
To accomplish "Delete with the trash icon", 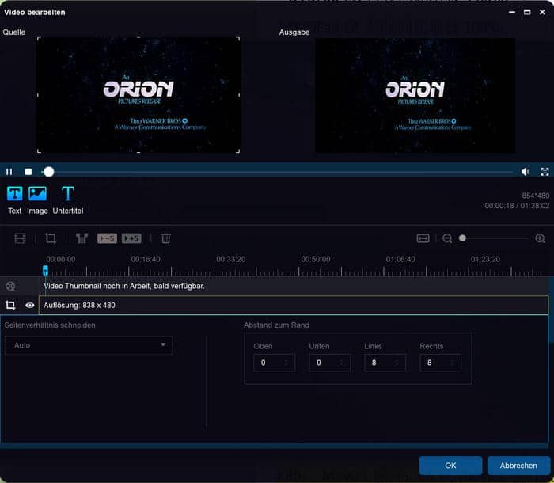I will [165, 238].
